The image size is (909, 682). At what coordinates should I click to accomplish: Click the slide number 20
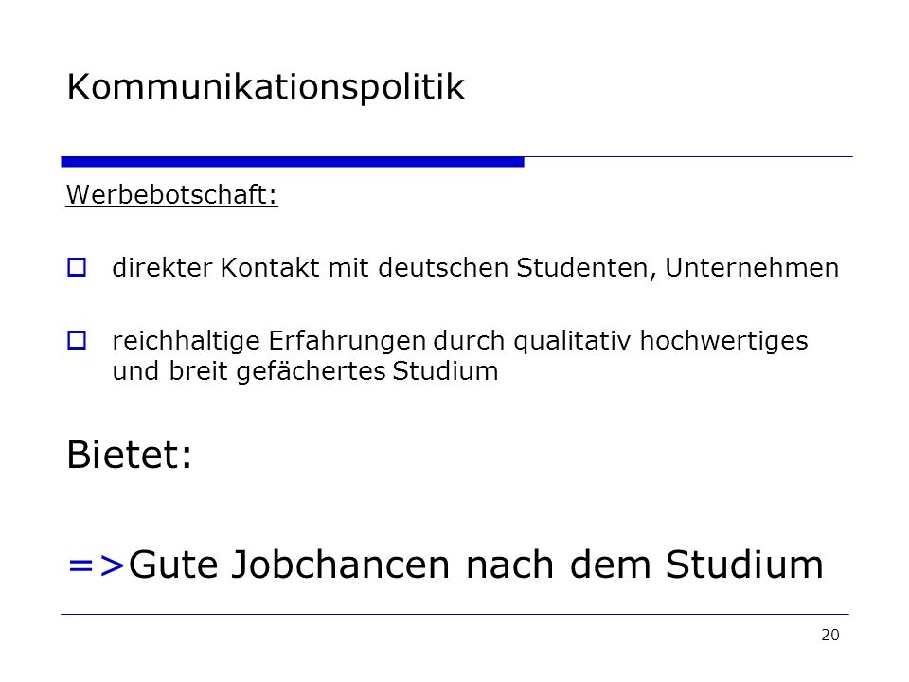coord(830,635)
